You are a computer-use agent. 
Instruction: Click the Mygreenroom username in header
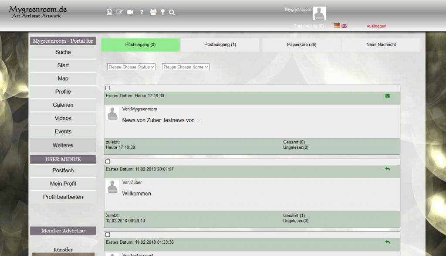(298, 10)
